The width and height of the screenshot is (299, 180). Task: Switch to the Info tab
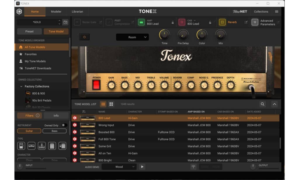pyautogui.click(x=56, y=116)
